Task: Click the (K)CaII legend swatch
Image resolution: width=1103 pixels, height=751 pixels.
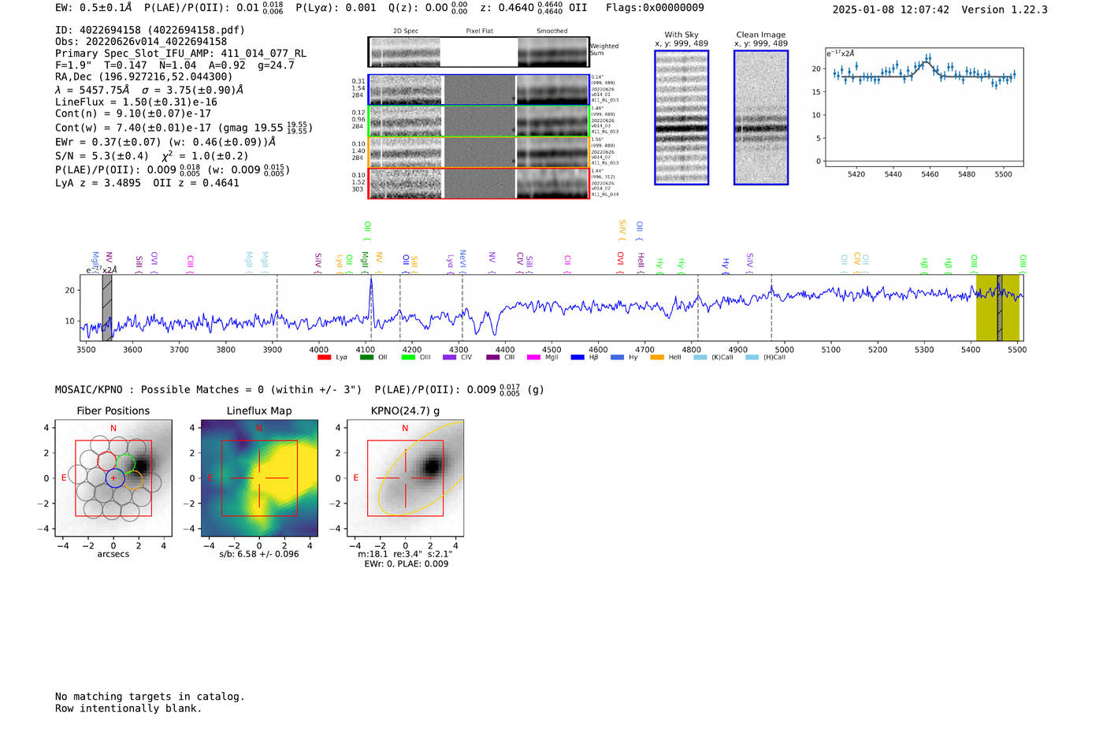Action: pos(700,358)
